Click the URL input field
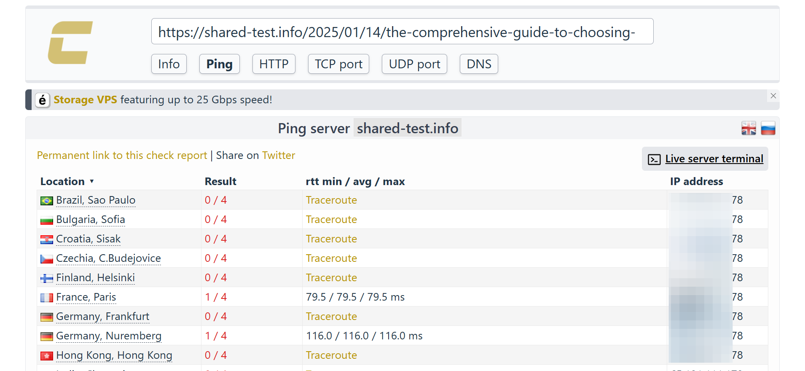 tap(402, 32)
